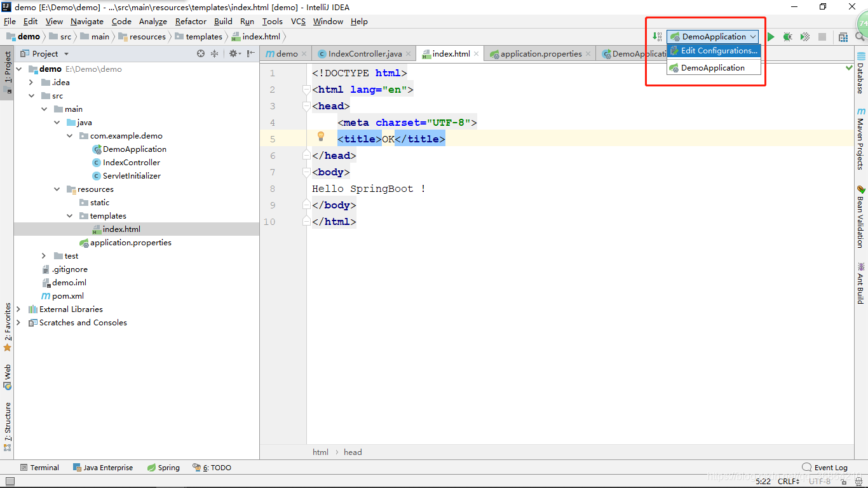Click the head breadcrumb below editor
The image size is (868, 488).
click(x=353, y=452)
